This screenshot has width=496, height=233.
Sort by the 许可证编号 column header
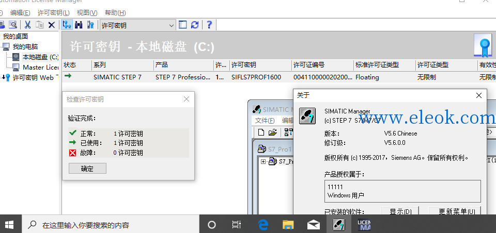click(x=322, y=65)
